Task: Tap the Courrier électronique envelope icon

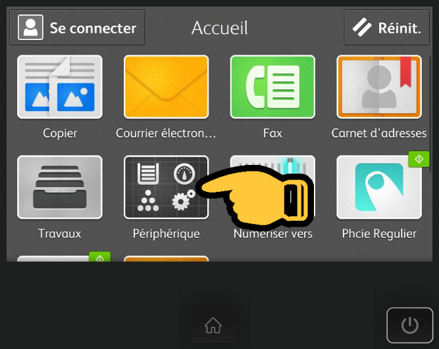Action: click(x=166, y=87)
